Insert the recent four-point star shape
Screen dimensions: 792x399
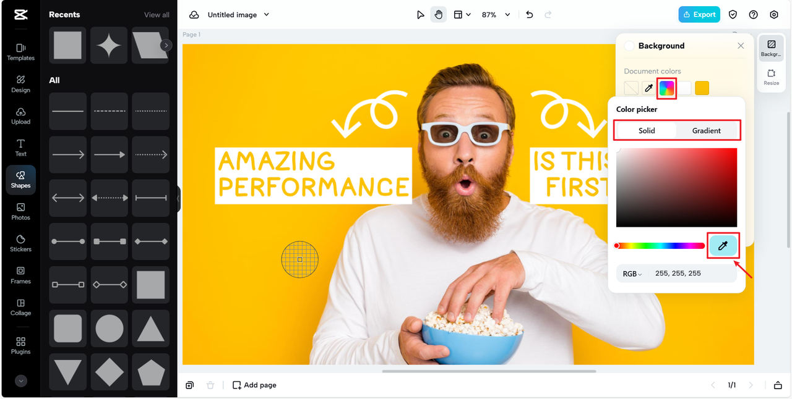pyautogui.click(x=109, y=45)
